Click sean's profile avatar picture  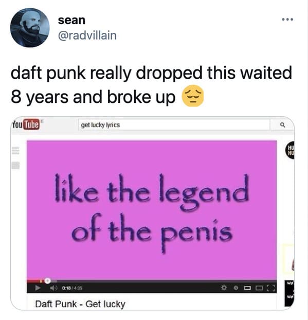point(30,28)
